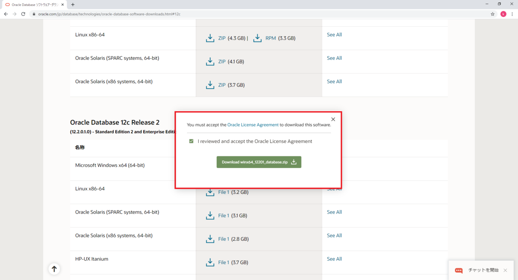Click the 12c Oracle Solaris SPARC row label
Screen dimensions: 518x280
(x=117, y=212)
